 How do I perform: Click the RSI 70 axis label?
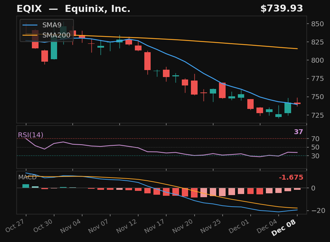pos(316,139)
